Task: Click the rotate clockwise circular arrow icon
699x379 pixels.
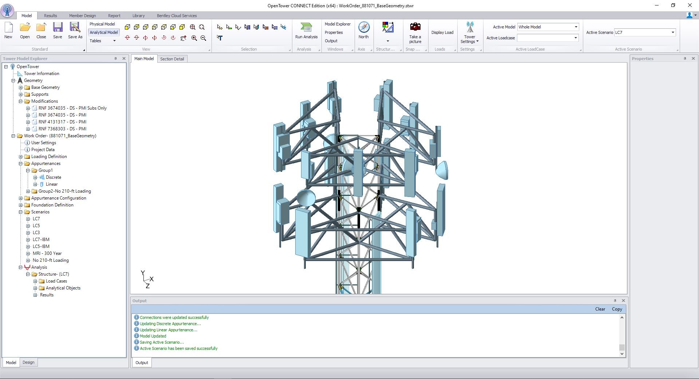Action: 173,38
